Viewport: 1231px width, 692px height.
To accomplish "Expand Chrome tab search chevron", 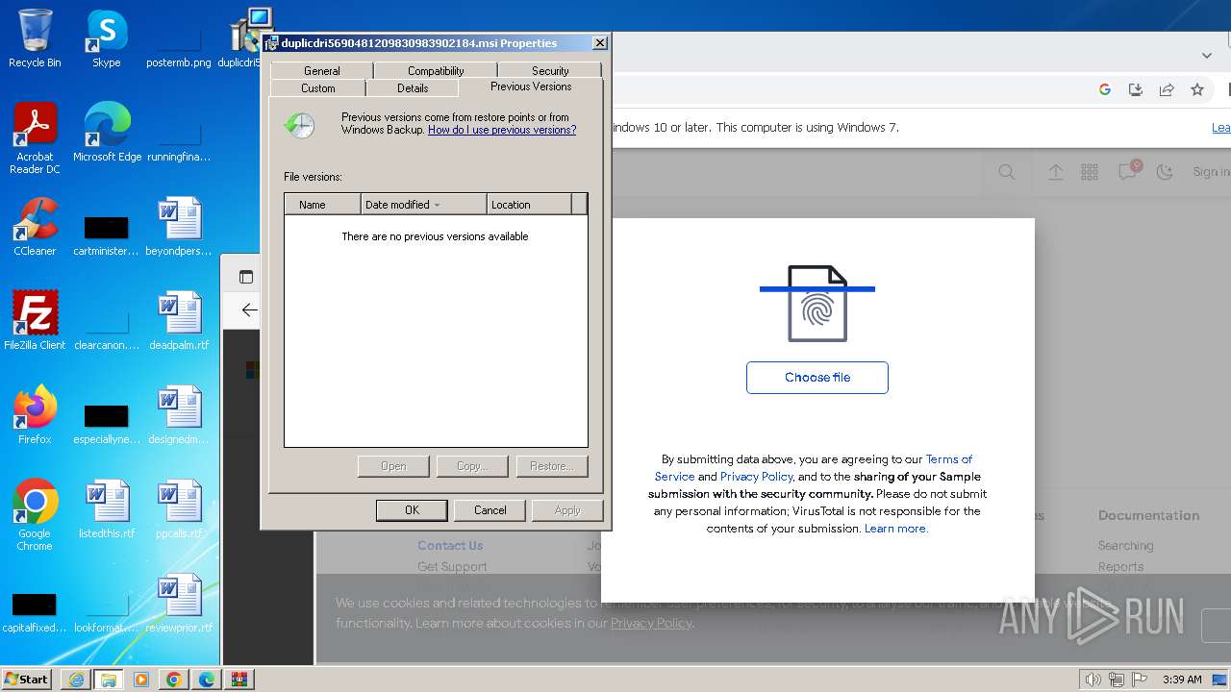I will pos(1207,55).
